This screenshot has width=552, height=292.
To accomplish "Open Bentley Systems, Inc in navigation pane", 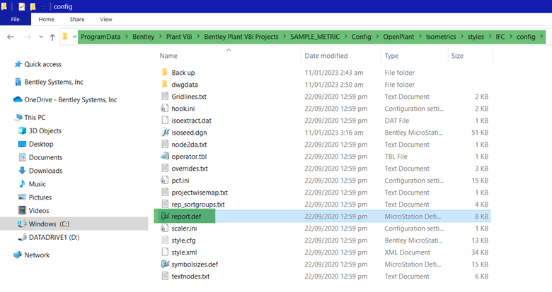I will 54,82.
